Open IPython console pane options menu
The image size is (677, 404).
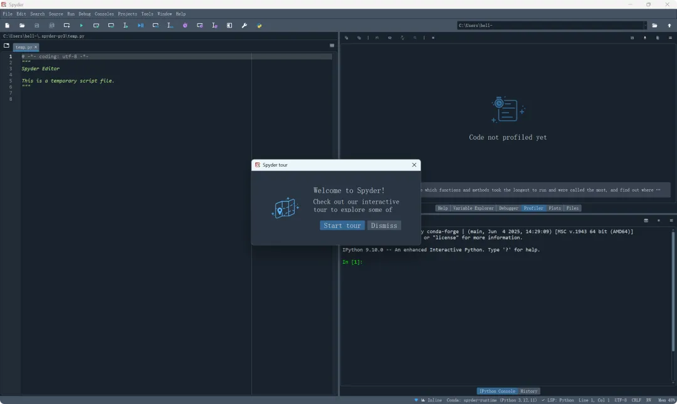click(671, 220)
